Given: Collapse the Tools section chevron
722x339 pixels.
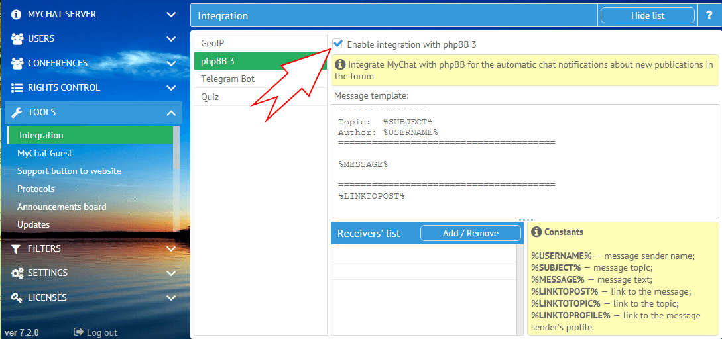Looking at the screenshot, I should 171,113.
